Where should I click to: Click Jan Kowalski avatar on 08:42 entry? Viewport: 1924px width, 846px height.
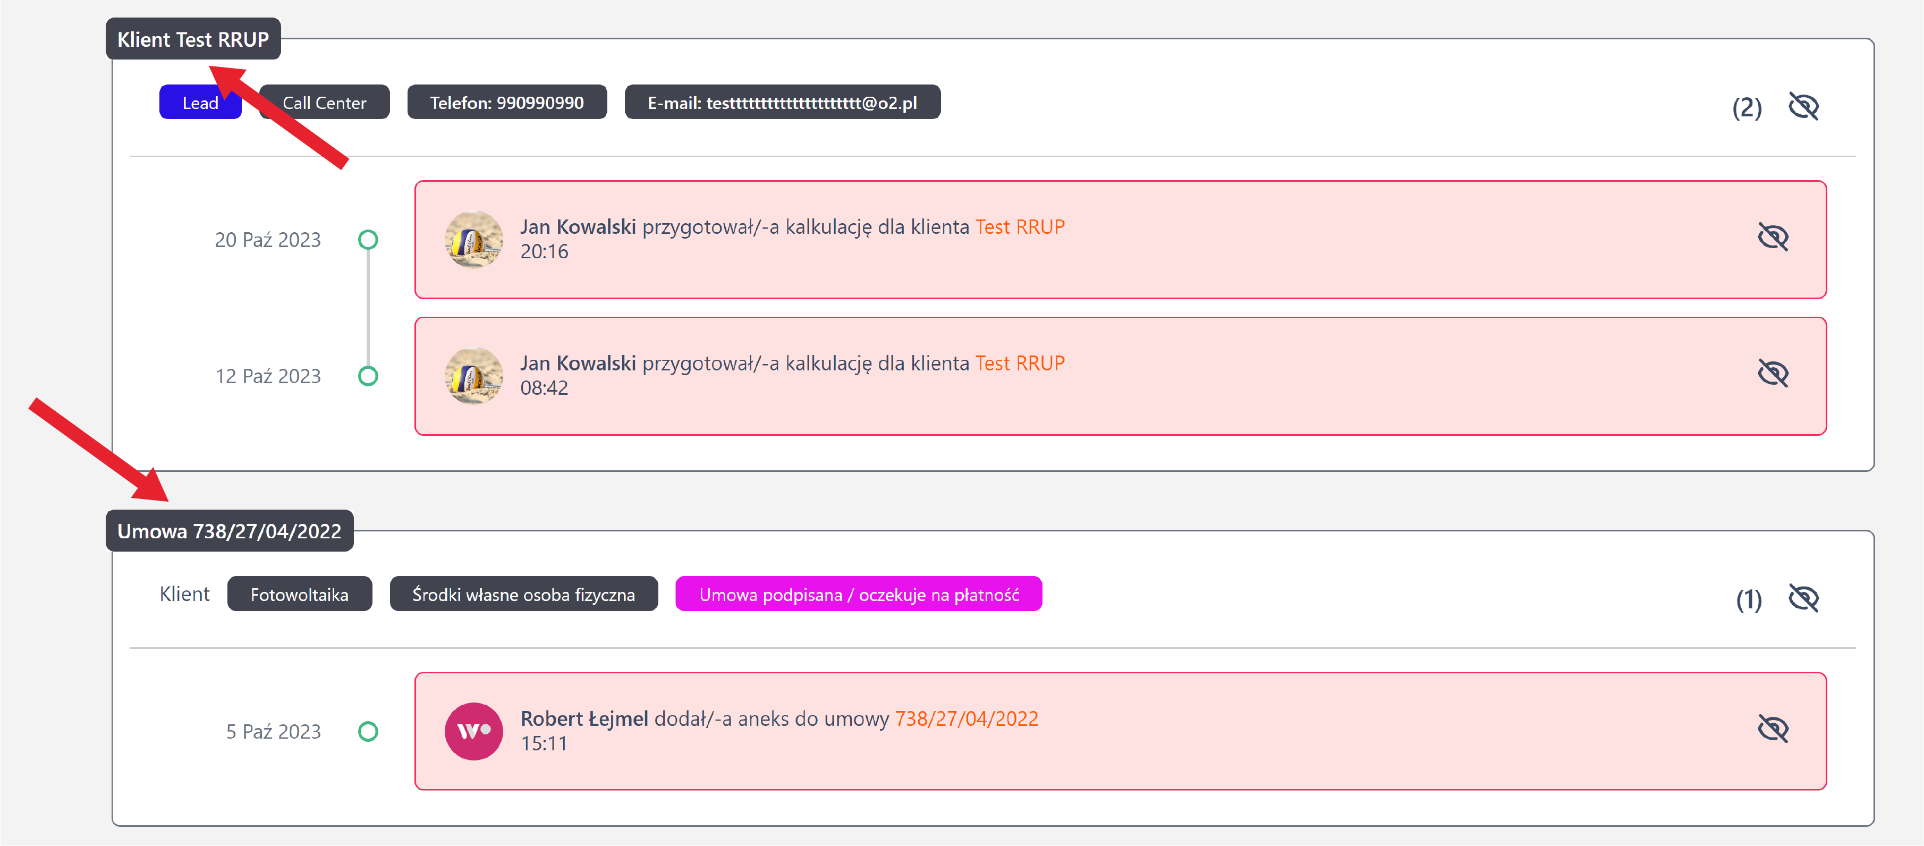(x=473, y=376)
